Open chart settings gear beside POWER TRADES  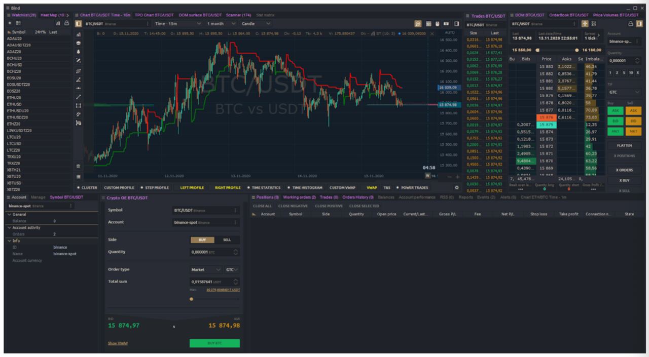(x=456, y=187)
